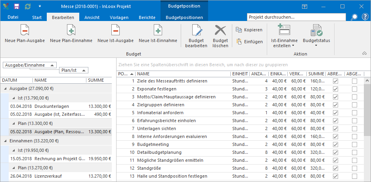371x182 pixels.
Task: Click the ribbon display options icon
Action: click(304, 7)
